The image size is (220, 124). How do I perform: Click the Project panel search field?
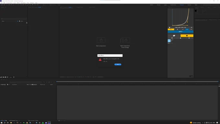click(14, 19)
